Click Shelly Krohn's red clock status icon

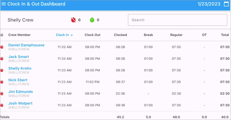(x=2, y=70)
